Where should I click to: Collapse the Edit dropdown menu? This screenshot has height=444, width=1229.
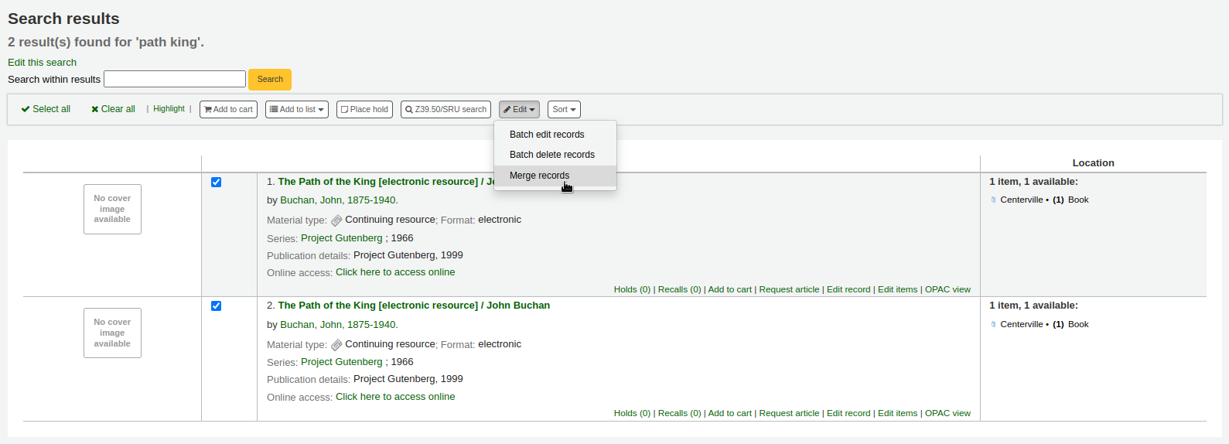pyautogui.click(x=519, y=110)
